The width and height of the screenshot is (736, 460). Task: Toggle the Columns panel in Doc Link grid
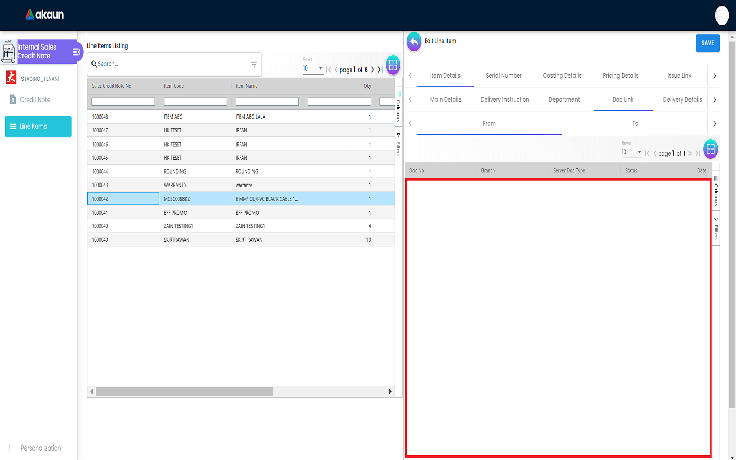(716, 191)
